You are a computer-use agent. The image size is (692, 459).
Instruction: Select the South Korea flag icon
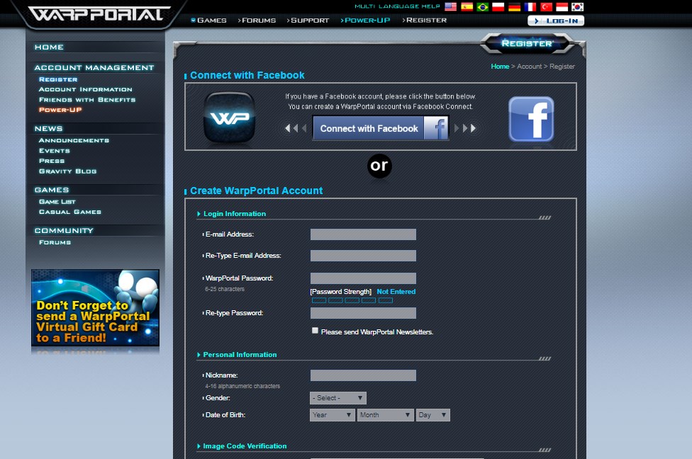pos(577,6)
